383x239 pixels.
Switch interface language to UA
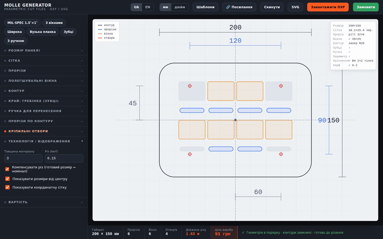136,7
